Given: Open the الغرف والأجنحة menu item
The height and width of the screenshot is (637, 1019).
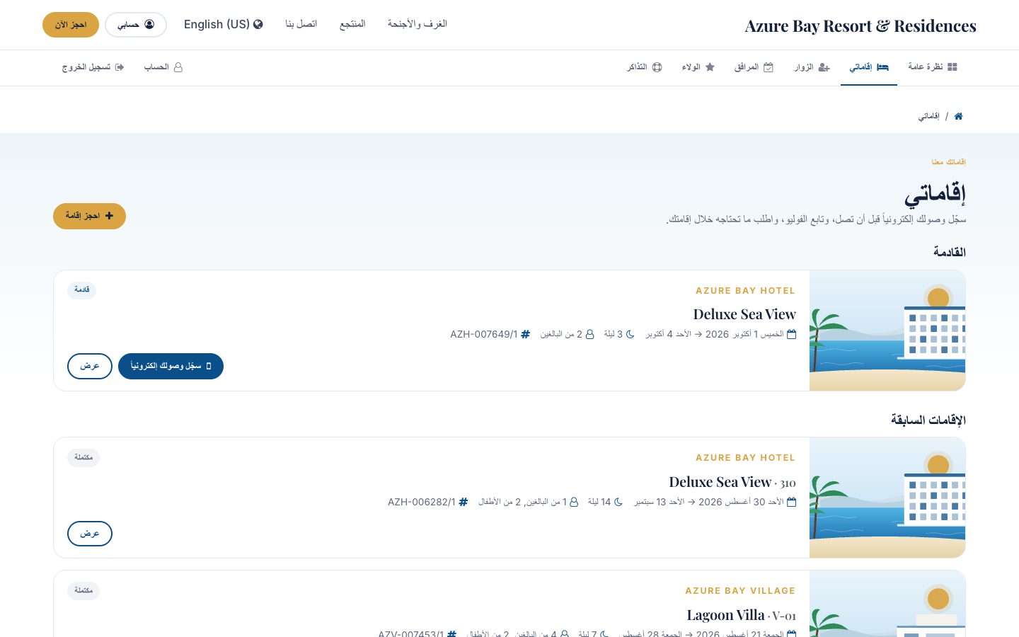Looking at the screenshot, I should tap(418, 24).
